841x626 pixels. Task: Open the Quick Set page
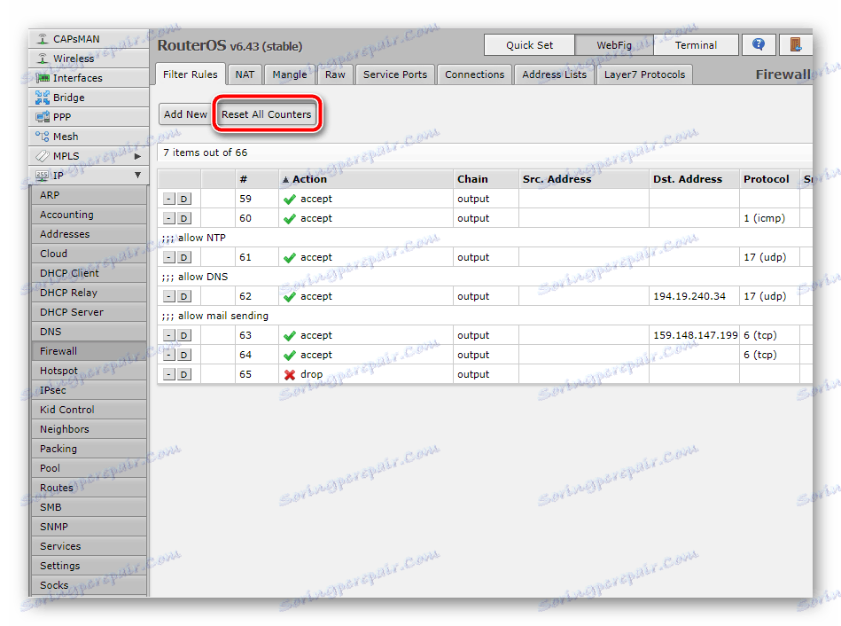(529, 45)
